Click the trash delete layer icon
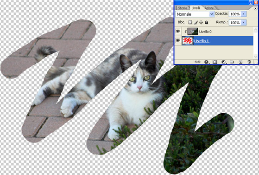Screen dimensions: 259x175 pyautogui.click(x=249, y=62)
